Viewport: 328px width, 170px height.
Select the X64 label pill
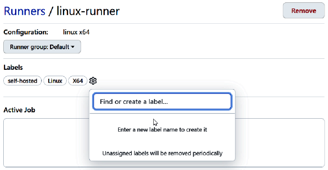78,81
